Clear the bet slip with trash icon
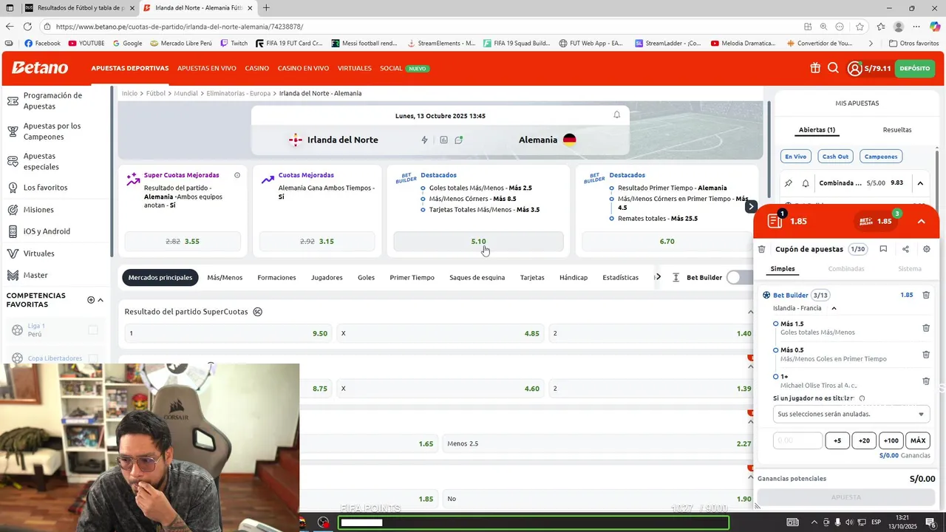 762,249
